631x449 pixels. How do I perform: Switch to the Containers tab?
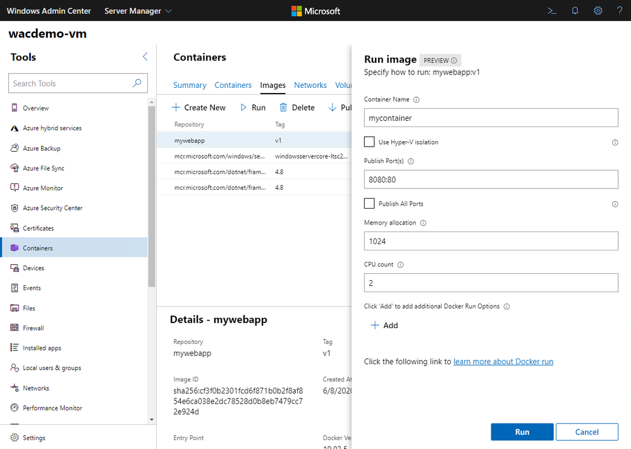click(x=233, y=85)
